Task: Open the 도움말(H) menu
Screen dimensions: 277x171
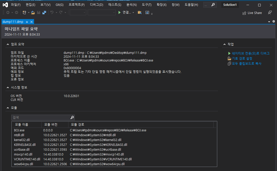Action: click(x=191, y=5)
